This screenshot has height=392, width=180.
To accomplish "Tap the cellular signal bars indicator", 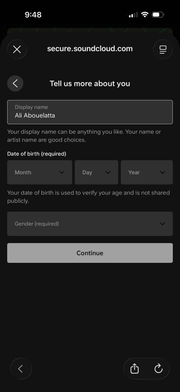I will click(x=132, y=14).
